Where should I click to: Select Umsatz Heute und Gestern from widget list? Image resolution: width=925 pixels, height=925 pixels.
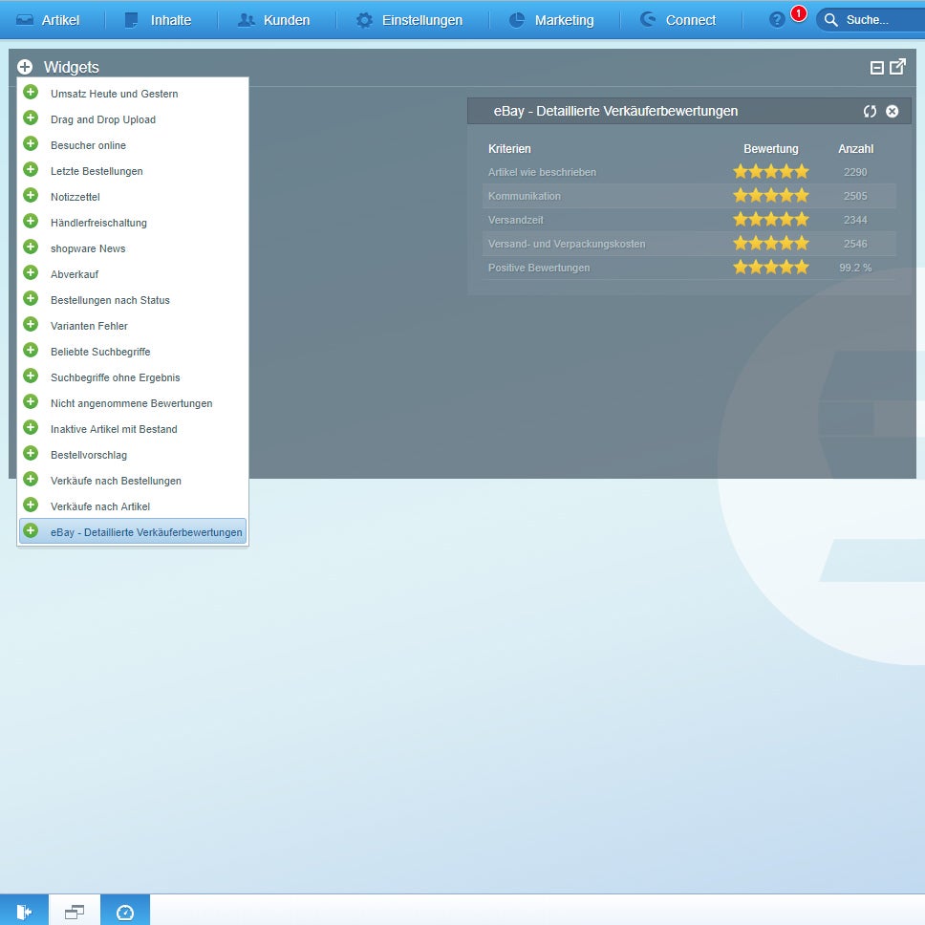tap(133, 94)
